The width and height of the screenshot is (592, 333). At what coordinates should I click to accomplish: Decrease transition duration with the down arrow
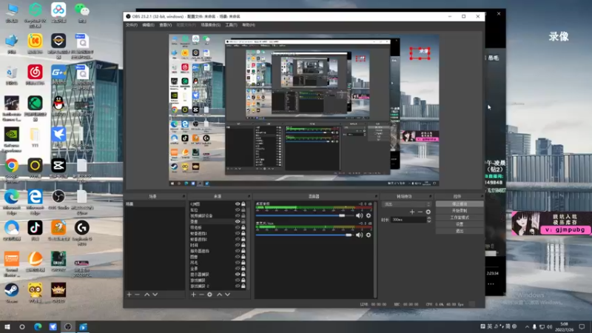(429, 221)
